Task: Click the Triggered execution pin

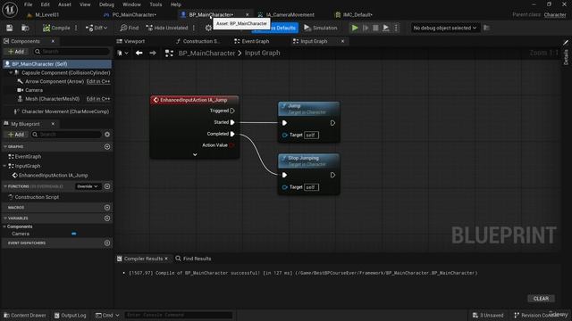Action: 232,111
